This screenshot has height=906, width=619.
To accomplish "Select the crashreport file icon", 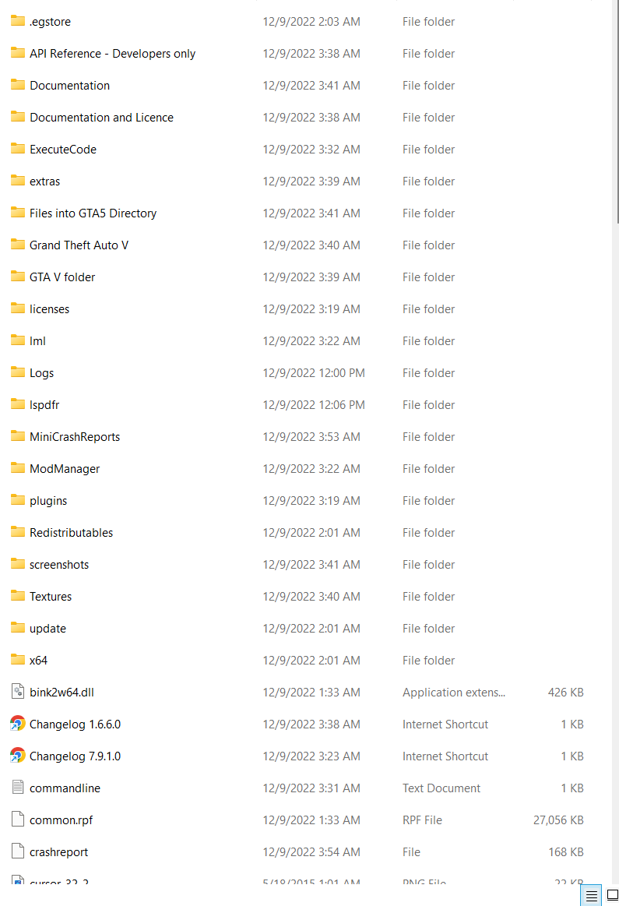I will (18, 851).
